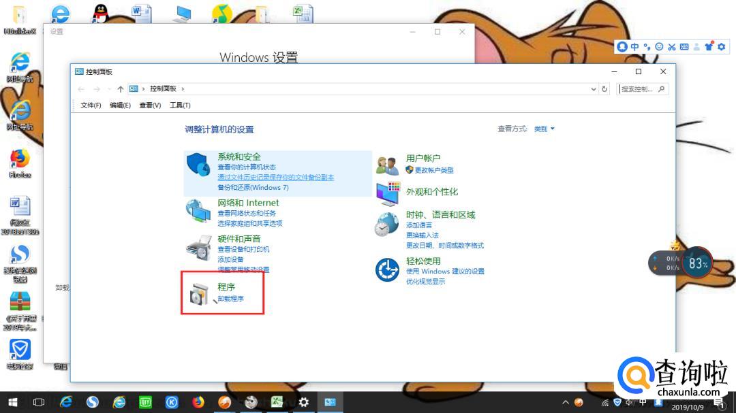736x413 pixels.
Task: Click 优化视觉显示 link
Action: (x=425, y=282)
